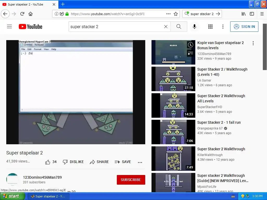Viewport: 267px width, 200px height.
Task: Open the browser home page icon
Action: (x=31, y=14)
